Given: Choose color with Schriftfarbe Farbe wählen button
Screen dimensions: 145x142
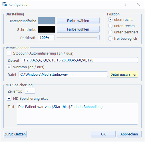Looking at the screenshot, I should click(78, 29).
